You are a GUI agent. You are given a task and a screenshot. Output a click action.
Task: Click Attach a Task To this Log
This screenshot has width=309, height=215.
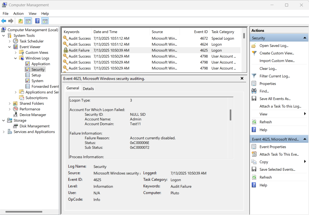(x=280, y=106)
